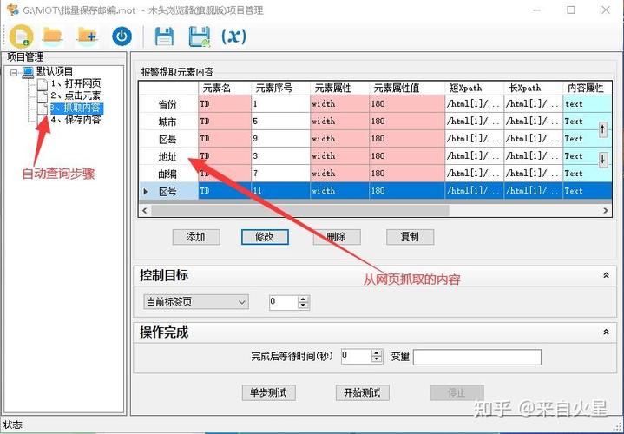Screen dimensions: 624x434
Task: Click the 内容属性 column header
Action: point(587,88)
